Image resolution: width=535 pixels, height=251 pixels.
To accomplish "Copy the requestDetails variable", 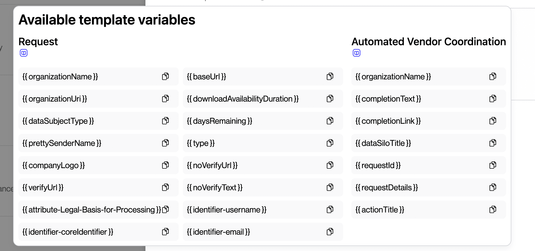I will (493, 187).
